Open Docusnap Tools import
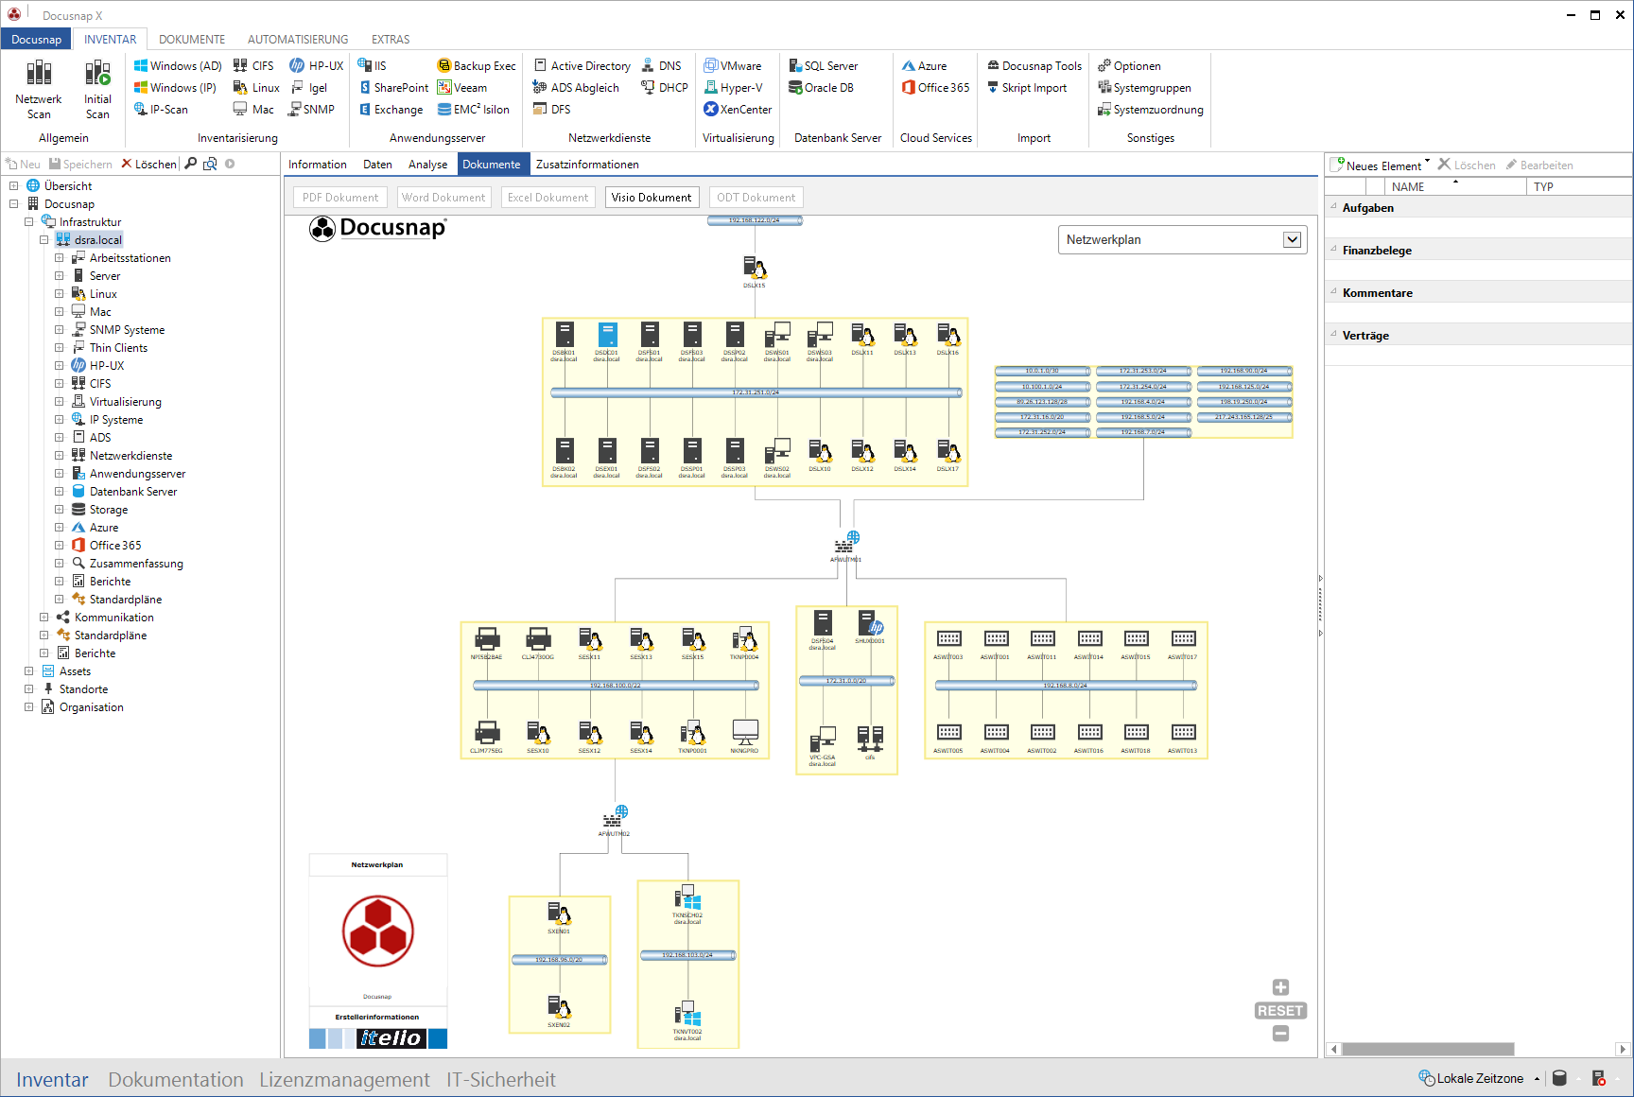 (x=1034, y=65)
